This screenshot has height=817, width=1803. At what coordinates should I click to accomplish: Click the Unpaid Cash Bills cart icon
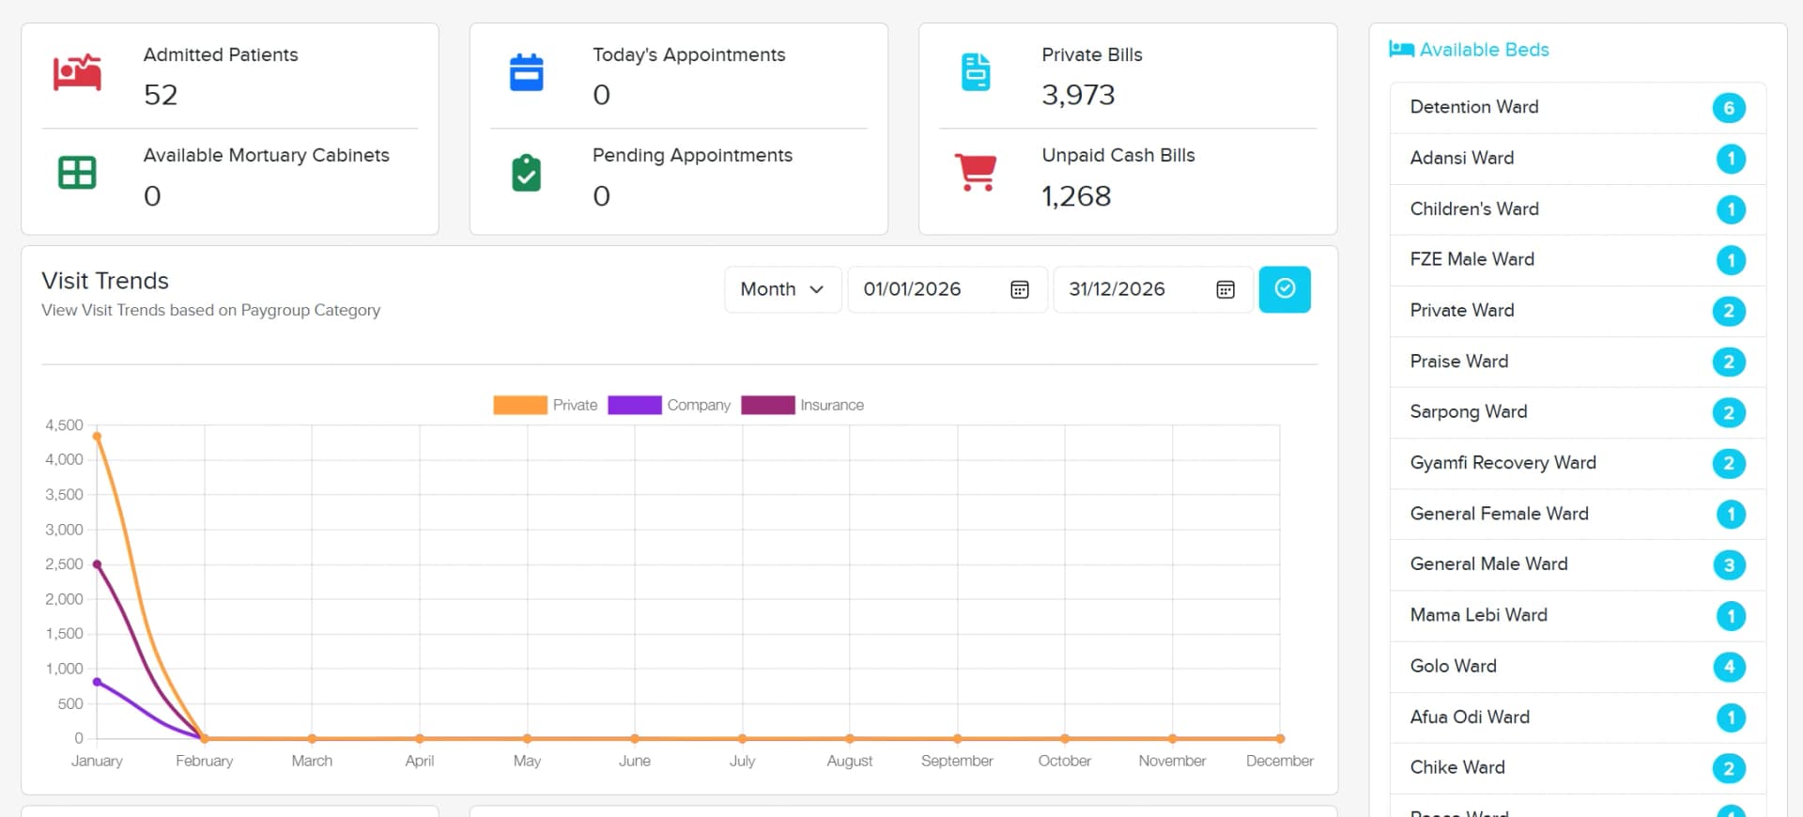976,173
